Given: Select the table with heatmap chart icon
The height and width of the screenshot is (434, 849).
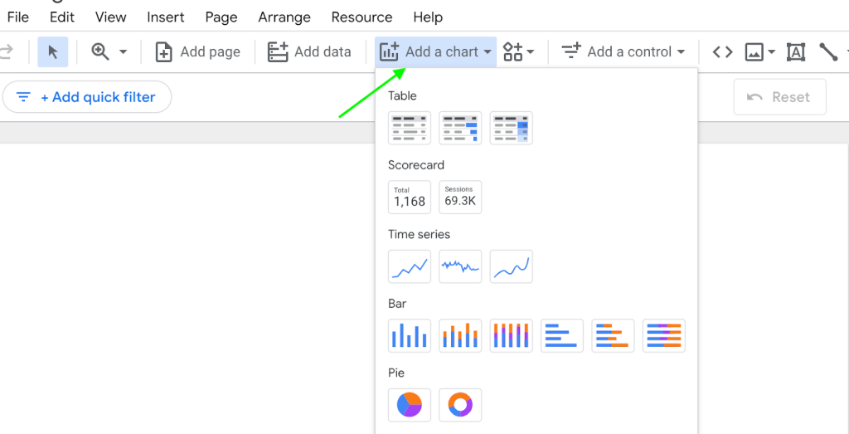Looking at the screenshot, I should (x=511, y=128).
